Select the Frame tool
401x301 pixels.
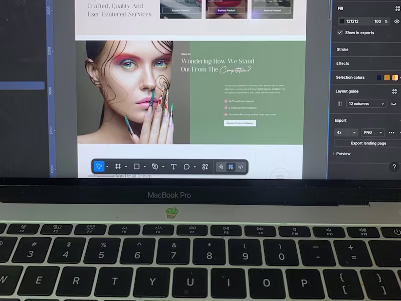[x=118, y=166]
